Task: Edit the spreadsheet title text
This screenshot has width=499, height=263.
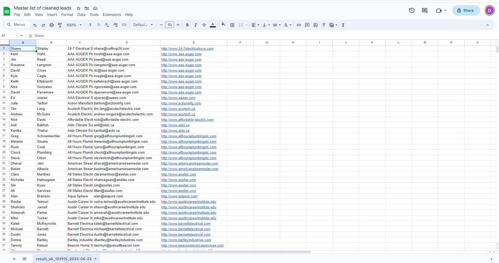Action: click(43, 8)
